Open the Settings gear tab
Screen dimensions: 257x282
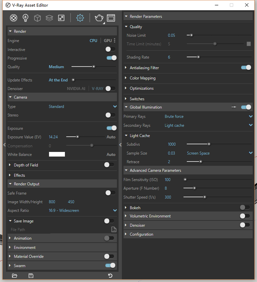pyautogui.click(x=80, y=18)
